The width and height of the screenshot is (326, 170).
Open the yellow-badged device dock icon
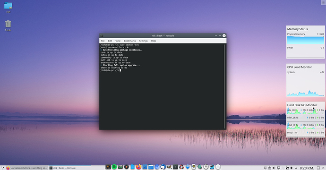coord(194,167)
